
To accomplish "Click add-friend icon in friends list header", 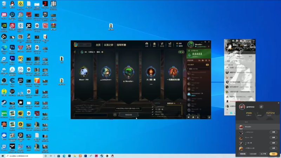I will point(200,60).
